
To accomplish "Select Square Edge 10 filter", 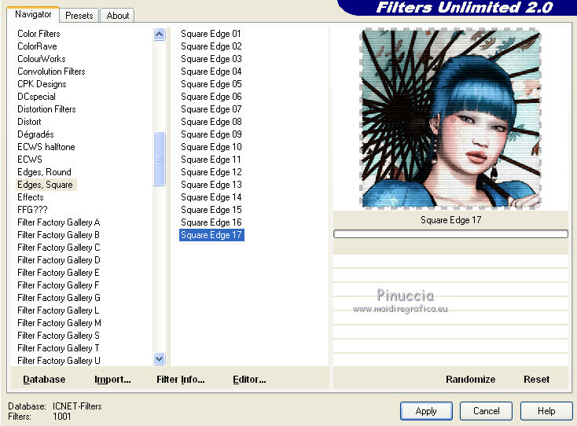I will pos(211,147).
